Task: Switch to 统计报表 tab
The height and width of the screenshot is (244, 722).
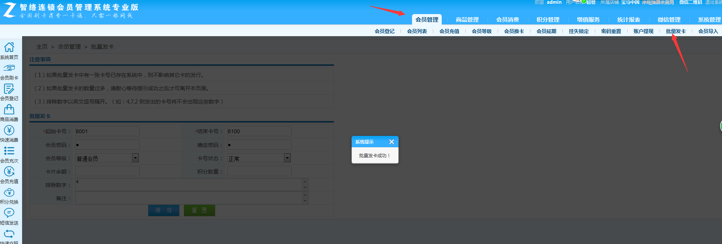Action: tap(628, 20)
